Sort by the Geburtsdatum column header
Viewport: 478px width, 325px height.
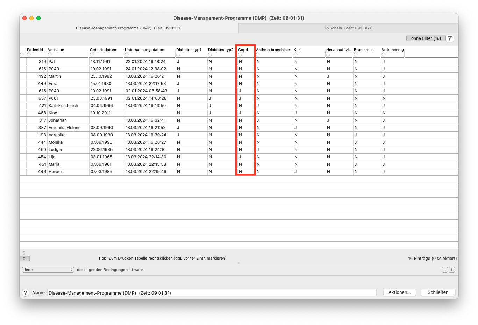click(x=103, y=50)
